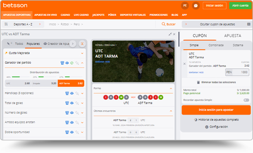
Task: Select the Combinada bet type tab
Action: click(x=216, y=45)
